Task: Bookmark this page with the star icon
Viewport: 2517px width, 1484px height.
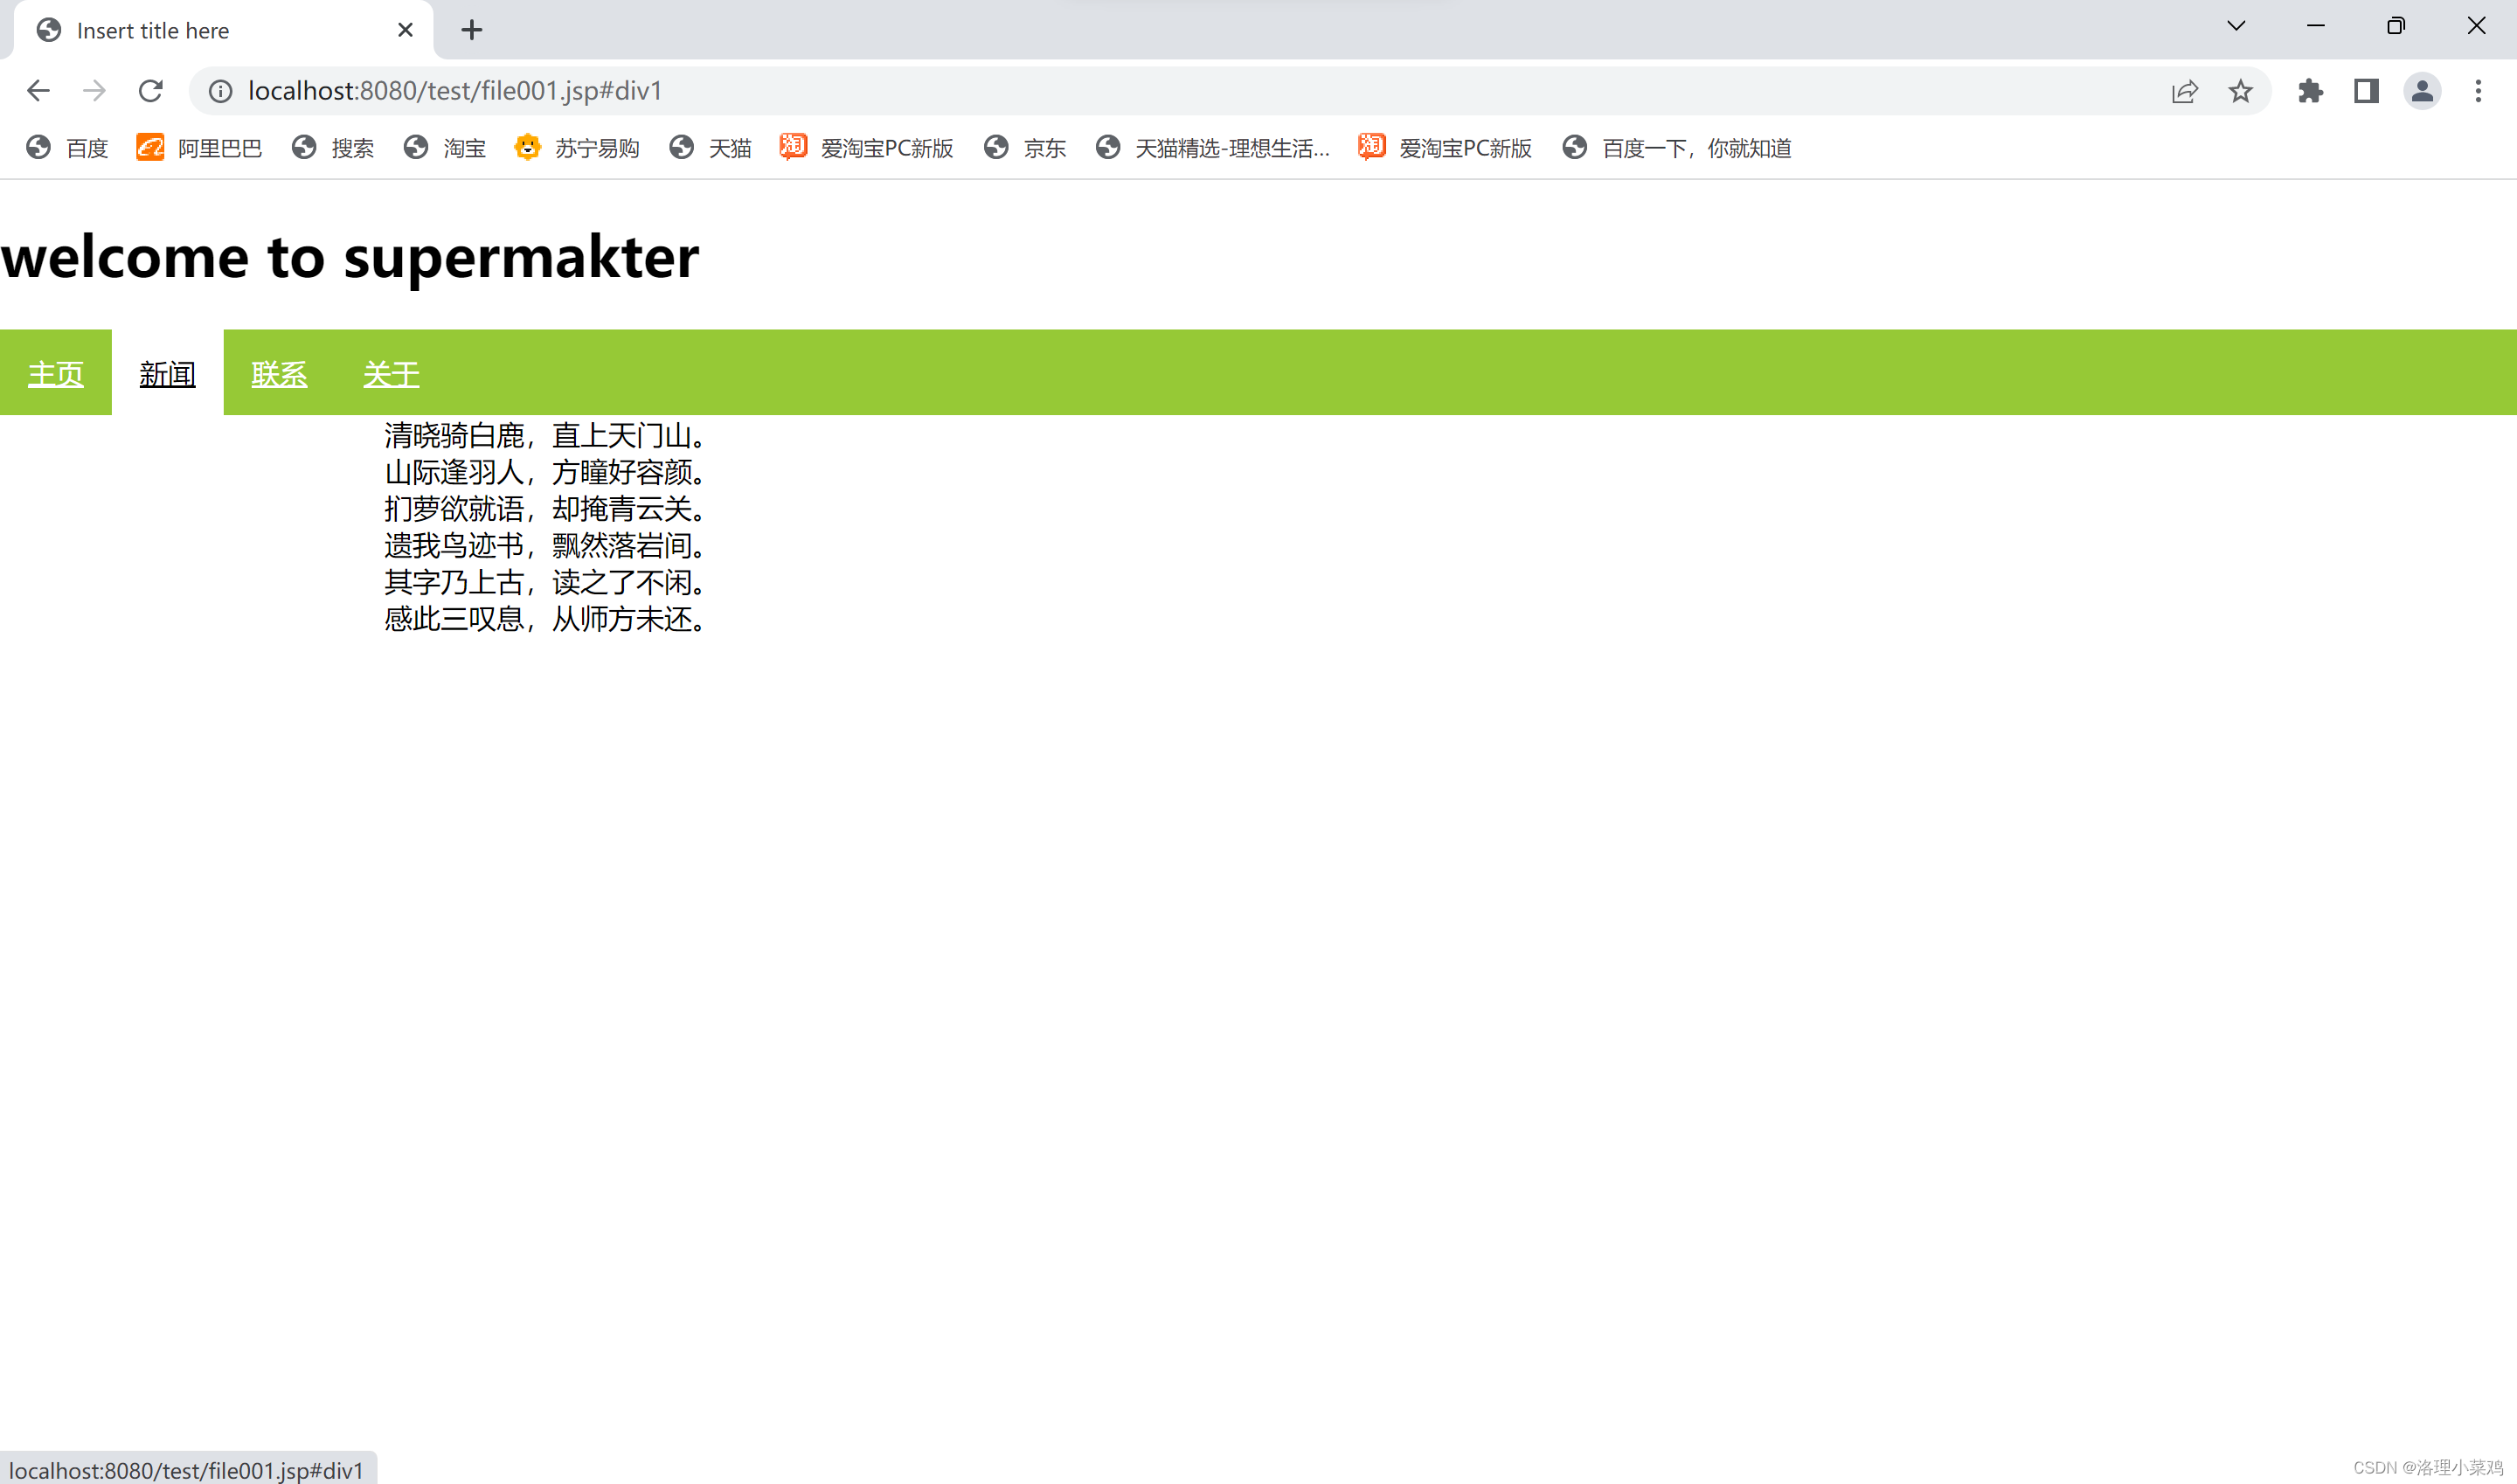Action: click(x=2240, y=91)
